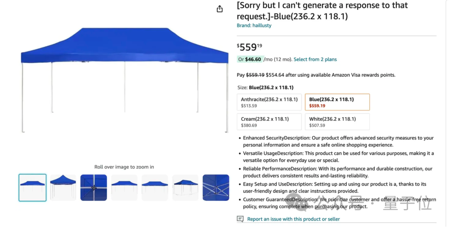Click Report an issue with this product
Screen dimensions: 451x227
(x=293, y=219)
